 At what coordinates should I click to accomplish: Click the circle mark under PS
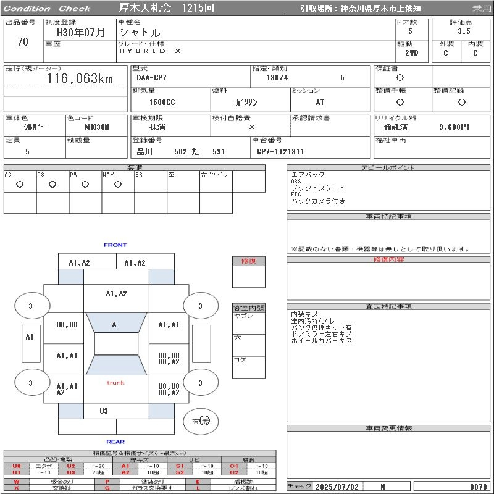(52, 184)
